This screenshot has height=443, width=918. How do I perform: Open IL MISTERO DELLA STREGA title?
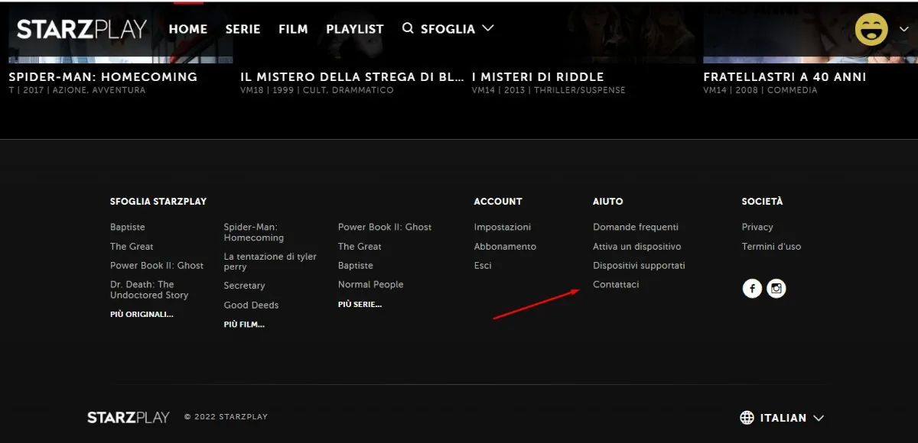click(x=352, y=77)
